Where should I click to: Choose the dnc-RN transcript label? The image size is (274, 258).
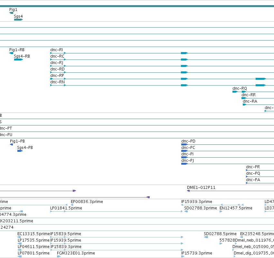tap(58, 82)
